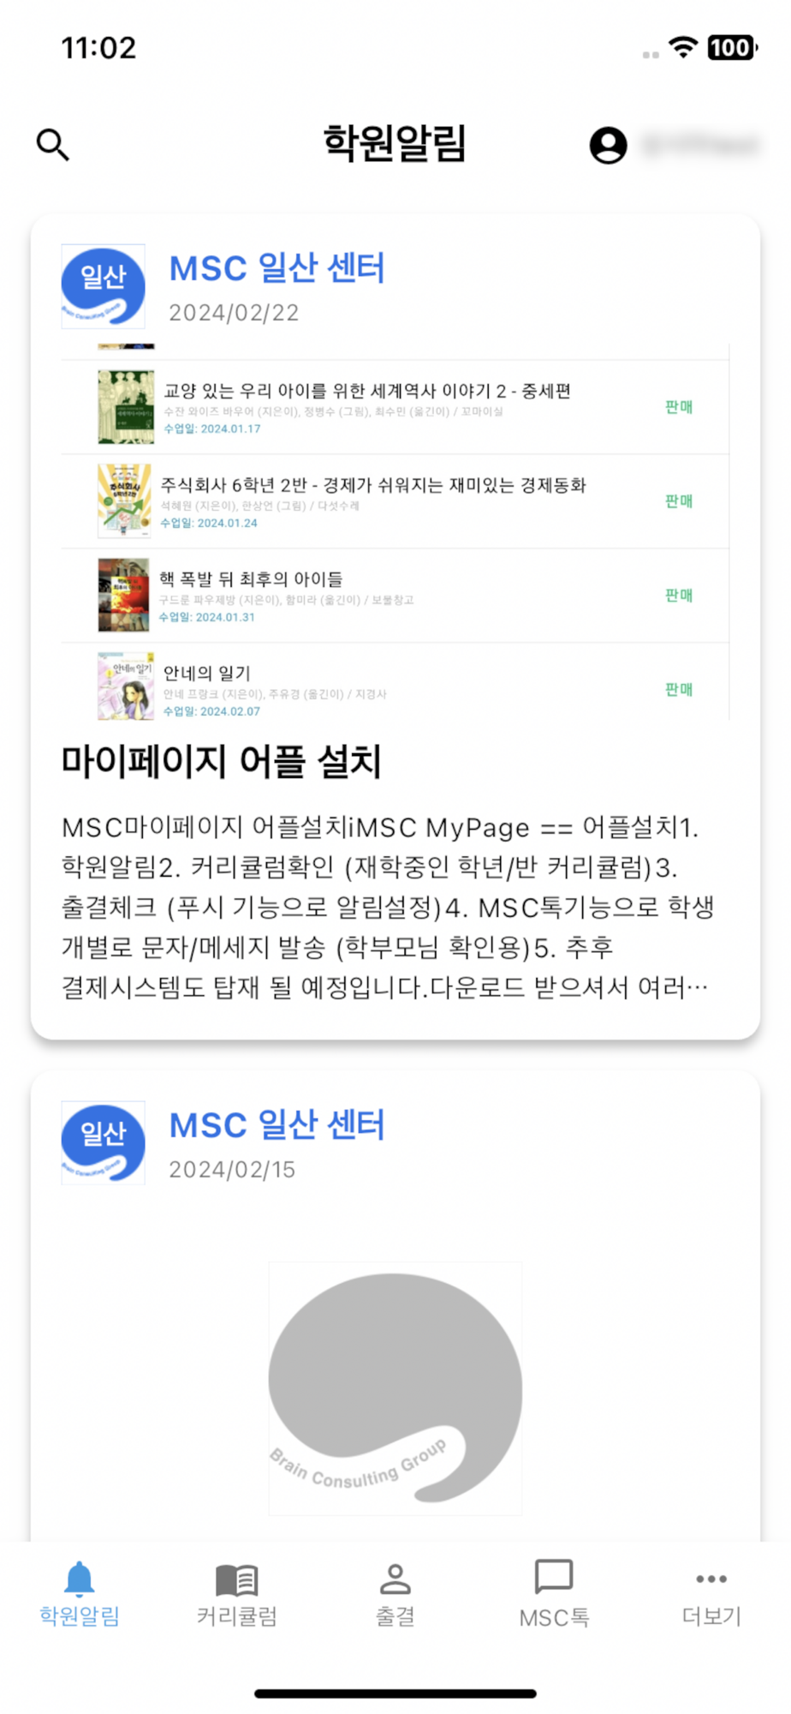
Task: Tap 판매 next to 주식회사 6학년 2반
Action: pos(679,500)
